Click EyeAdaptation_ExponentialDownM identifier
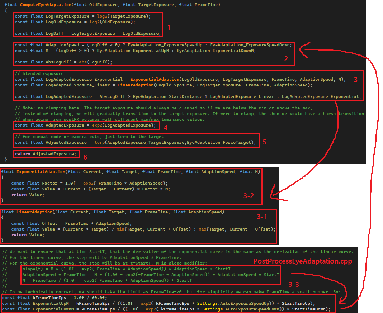The width and height of the screenshot is (383, 313). pyautogui.click(x=215, y=51)
